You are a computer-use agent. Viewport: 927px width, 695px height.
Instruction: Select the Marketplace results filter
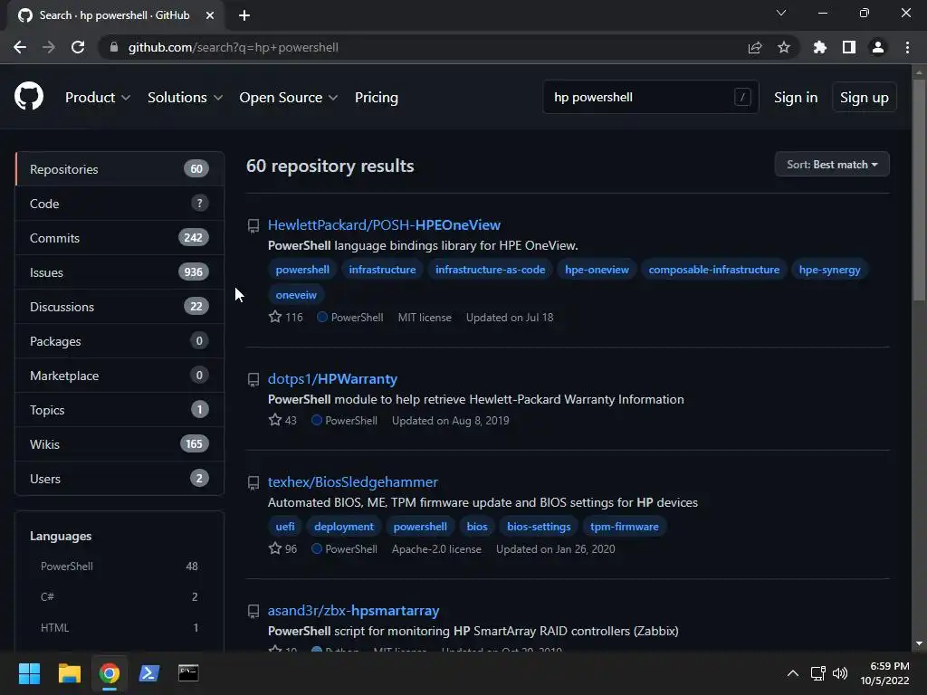[119, 376]
